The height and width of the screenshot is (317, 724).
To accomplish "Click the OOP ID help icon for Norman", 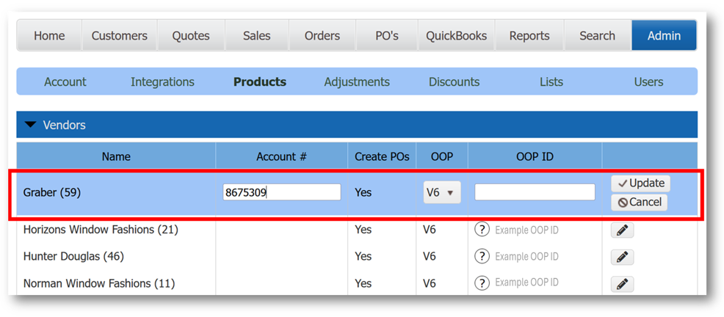I will tap(482, 283).
